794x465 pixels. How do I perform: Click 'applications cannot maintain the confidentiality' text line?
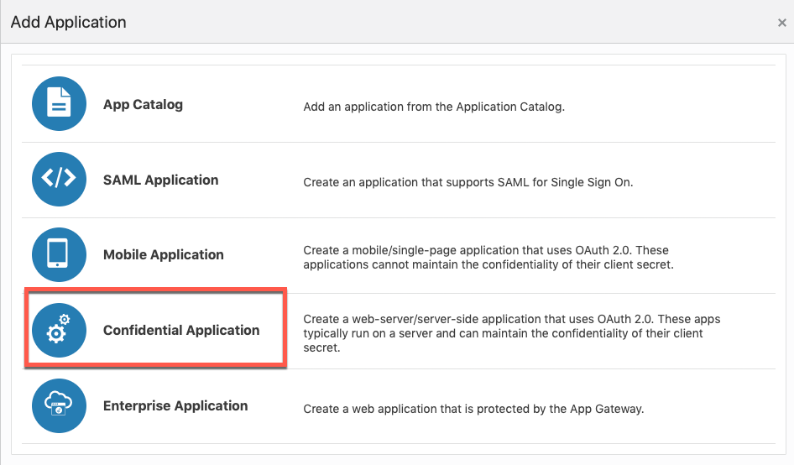(488, 264)
